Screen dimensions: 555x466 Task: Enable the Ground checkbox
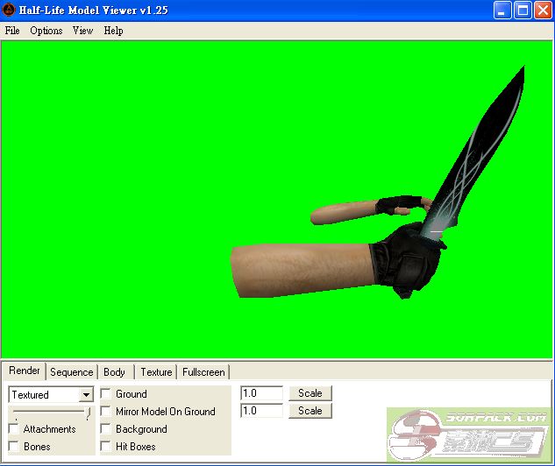point(106,394)
